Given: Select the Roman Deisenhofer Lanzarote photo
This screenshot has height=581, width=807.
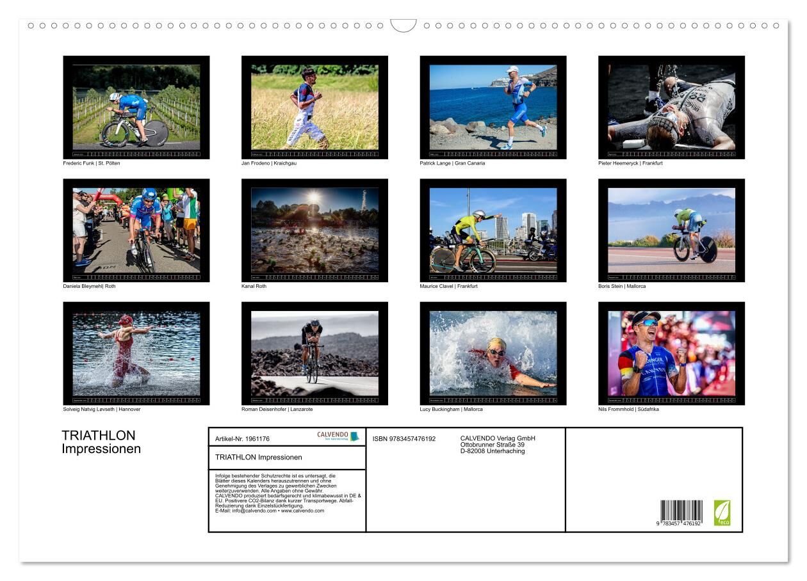Looking at the screenshot, I should (x=314, y=353).
